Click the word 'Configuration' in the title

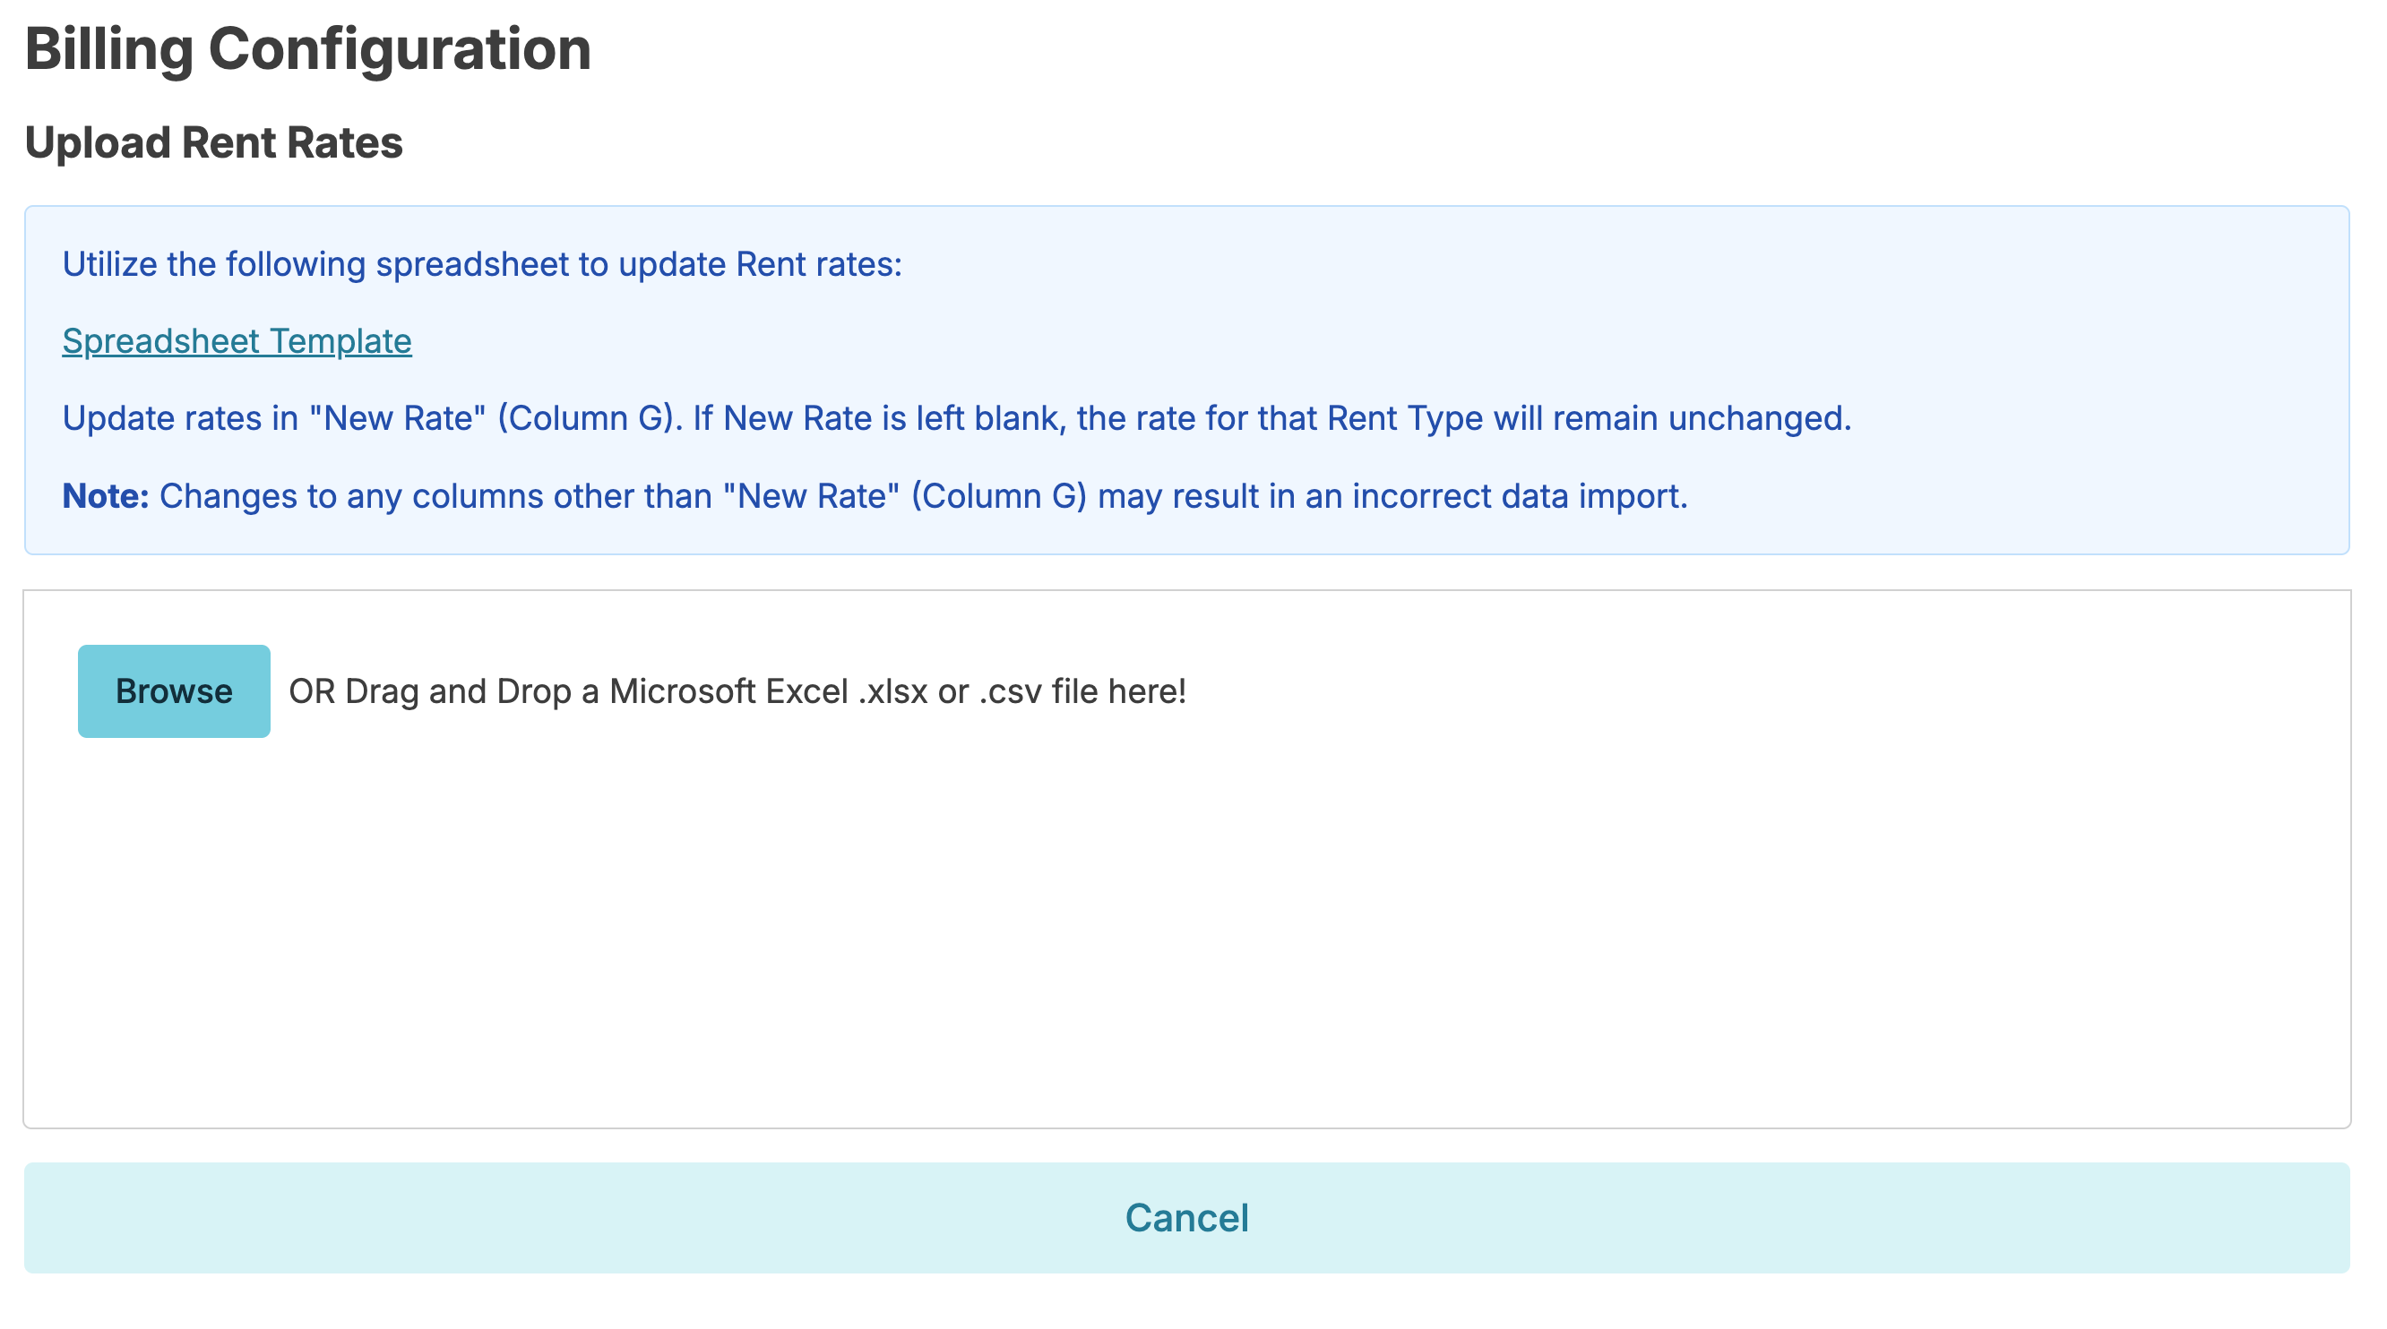400,49
